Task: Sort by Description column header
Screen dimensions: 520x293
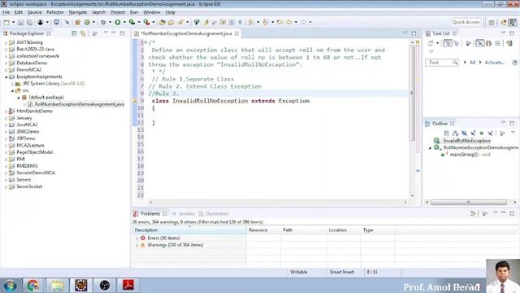Action: (189, 230)
